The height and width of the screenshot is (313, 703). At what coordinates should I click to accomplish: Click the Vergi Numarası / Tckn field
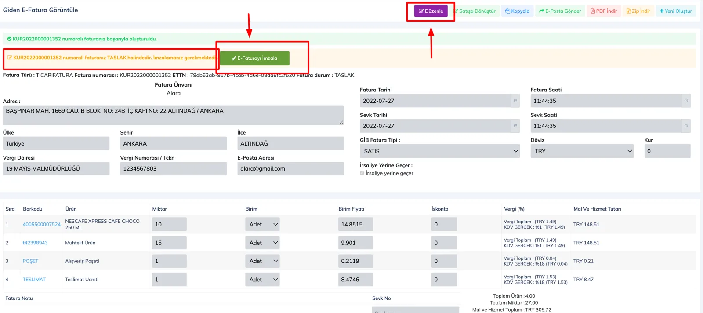(x=174, y=168)
